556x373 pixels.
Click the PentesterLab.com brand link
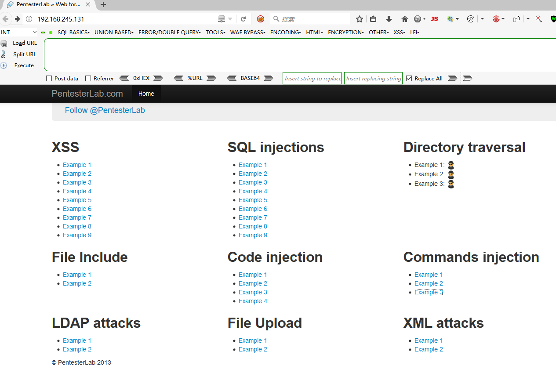[87, 94]
